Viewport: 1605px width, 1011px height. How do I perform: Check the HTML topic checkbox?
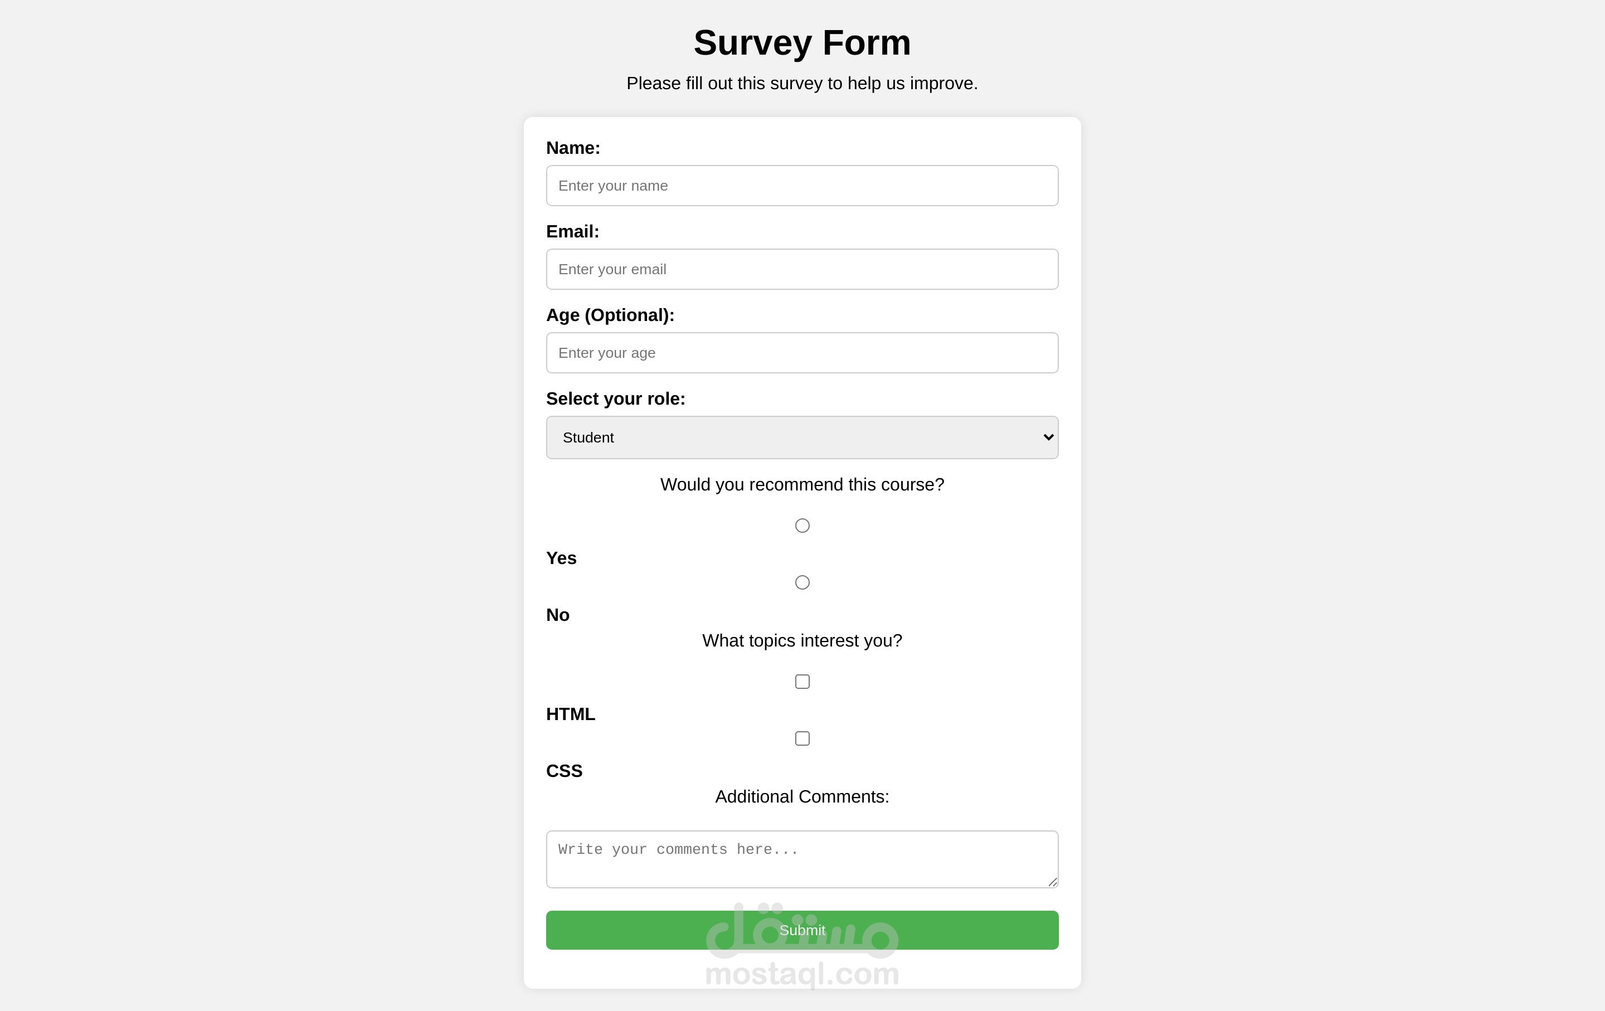[x=802, y=681]
